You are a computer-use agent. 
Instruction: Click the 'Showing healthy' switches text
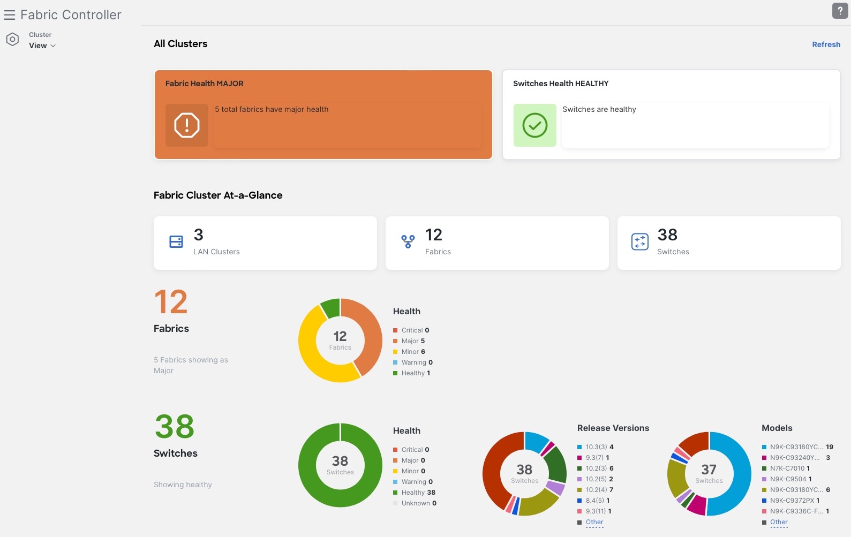[183, 485]
